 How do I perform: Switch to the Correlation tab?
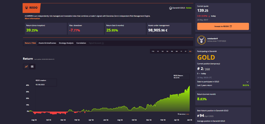tap(81, 43)
